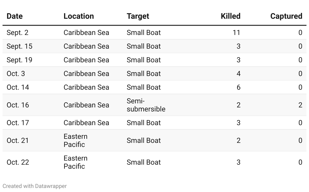The width and height of the screenshot is (309, 192).
Task: Click the Eastern Pacific location for Oct. 21
Action: click(x=75, y=141)
